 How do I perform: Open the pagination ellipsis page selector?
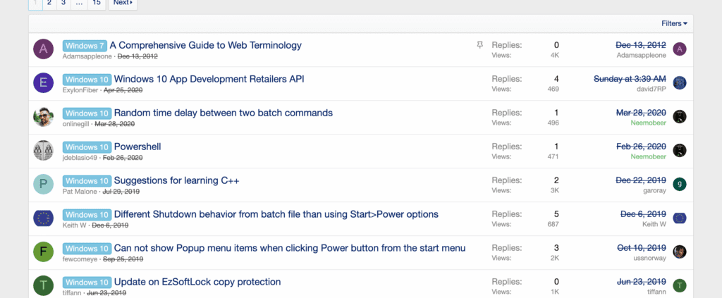pos(79,3)
